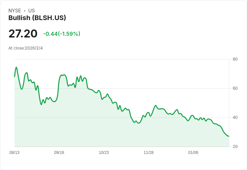Image resolution: width=247 pixels, height=170 pixels.
Task: Select the 01/06 date axis label
Action: tap(193, 153)
